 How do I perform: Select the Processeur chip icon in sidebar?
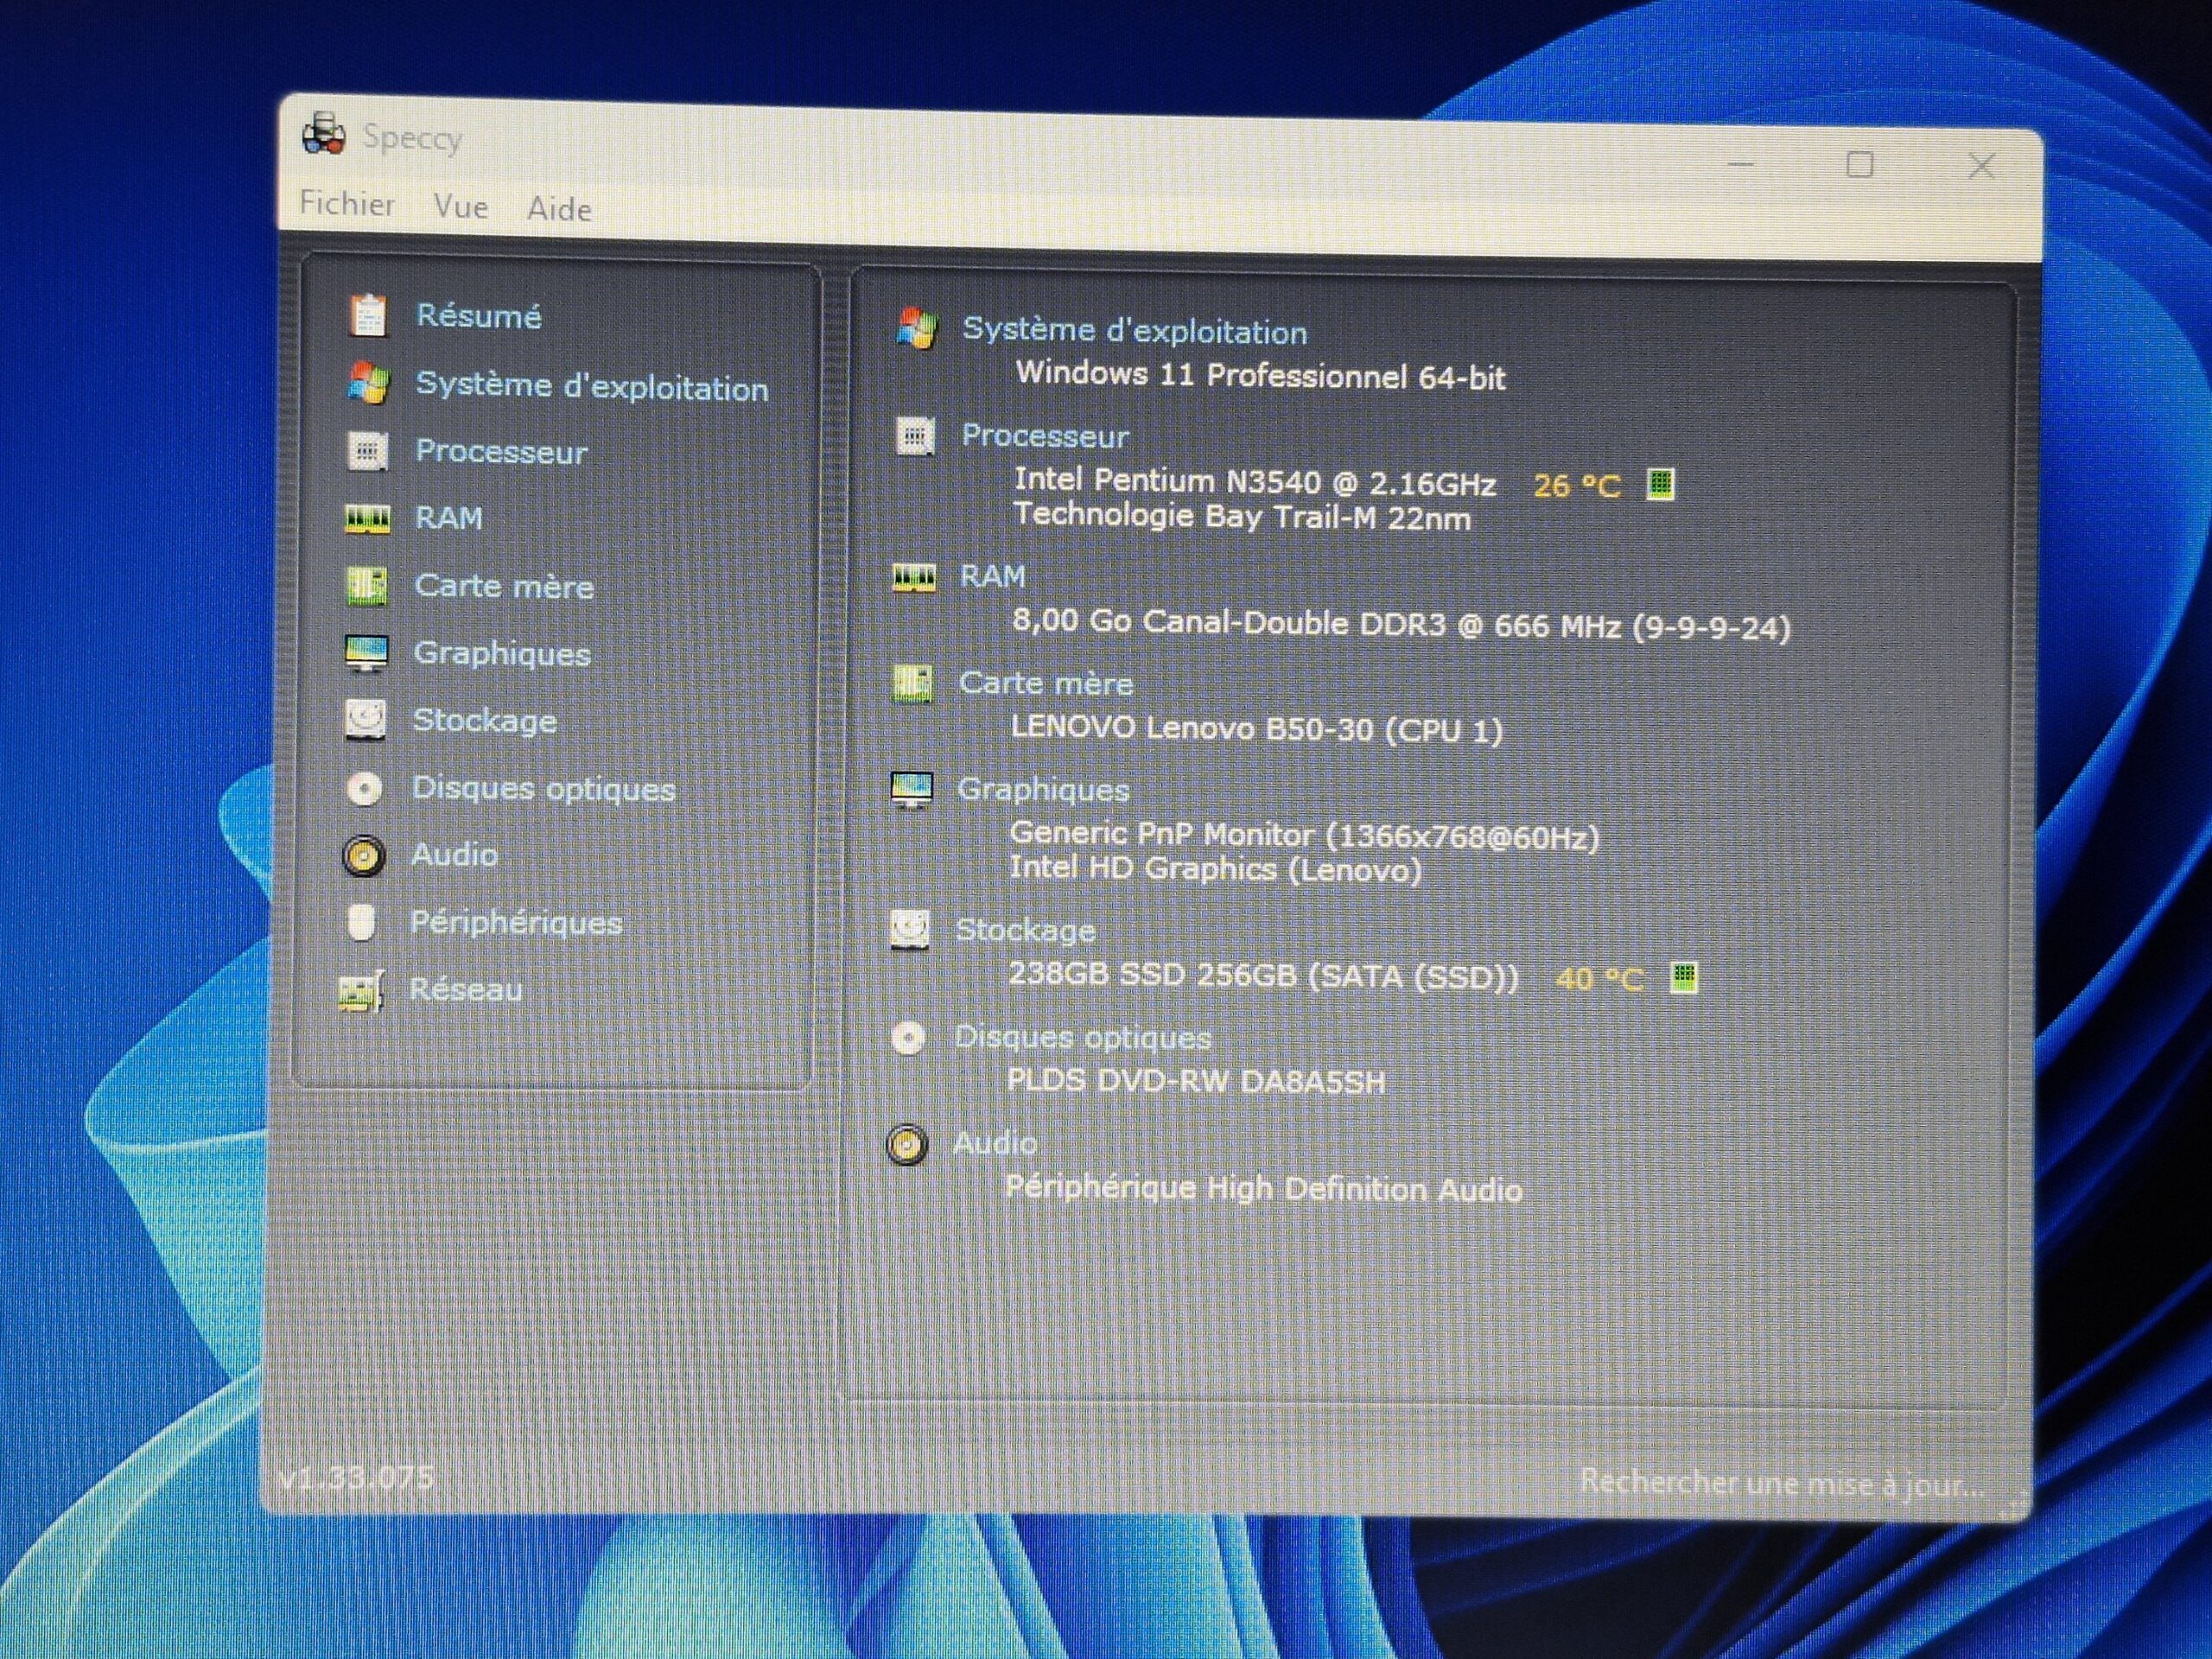[x=367, y=451]
